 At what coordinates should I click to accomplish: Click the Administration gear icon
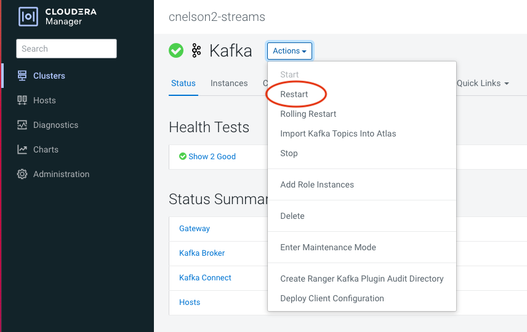click(22, 174)
